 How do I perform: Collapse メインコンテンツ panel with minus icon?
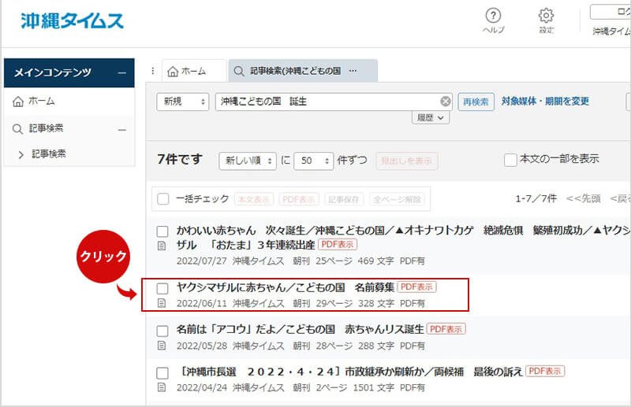tap(121, 73)
